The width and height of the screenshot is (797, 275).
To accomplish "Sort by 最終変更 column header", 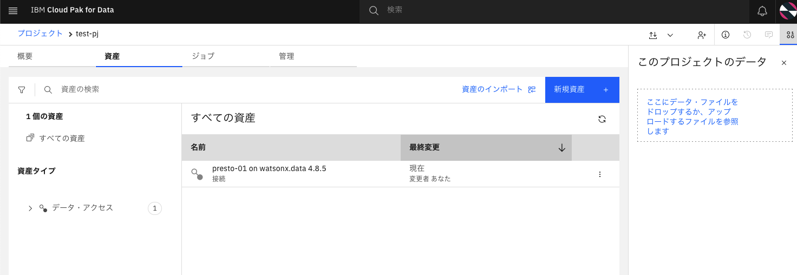I will coord(486,147).
